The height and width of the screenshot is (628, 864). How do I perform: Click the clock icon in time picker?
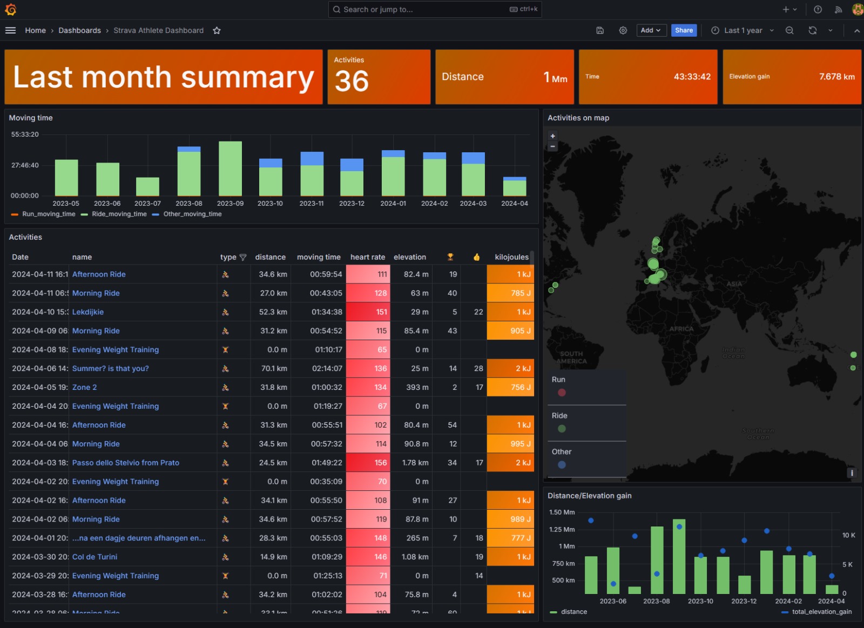click(x=715, y=30)
